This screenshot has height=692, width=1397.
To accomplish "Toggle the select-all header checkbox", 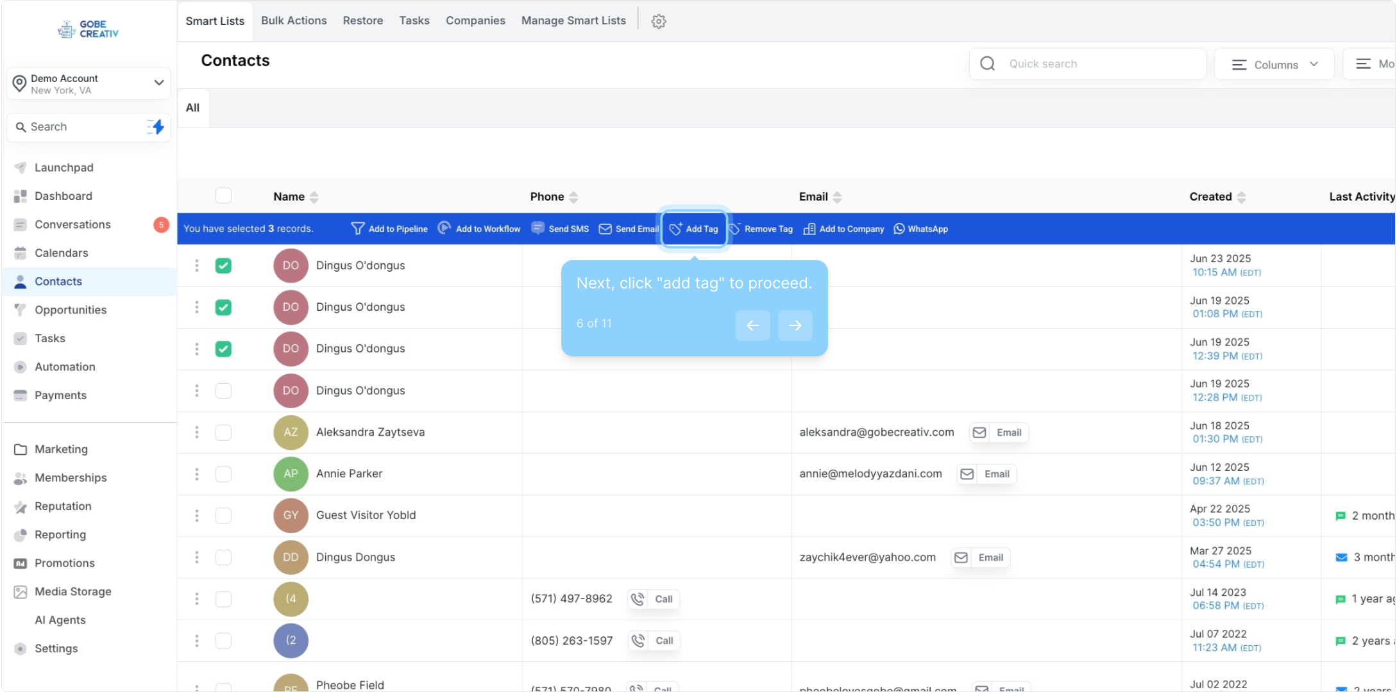I will tap(223, 196).
